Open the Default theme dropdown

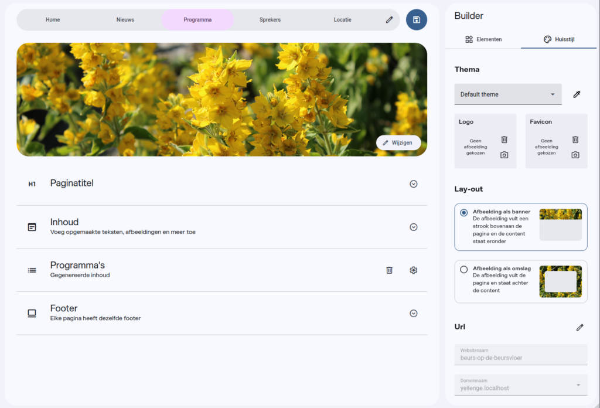pos(507,94)
